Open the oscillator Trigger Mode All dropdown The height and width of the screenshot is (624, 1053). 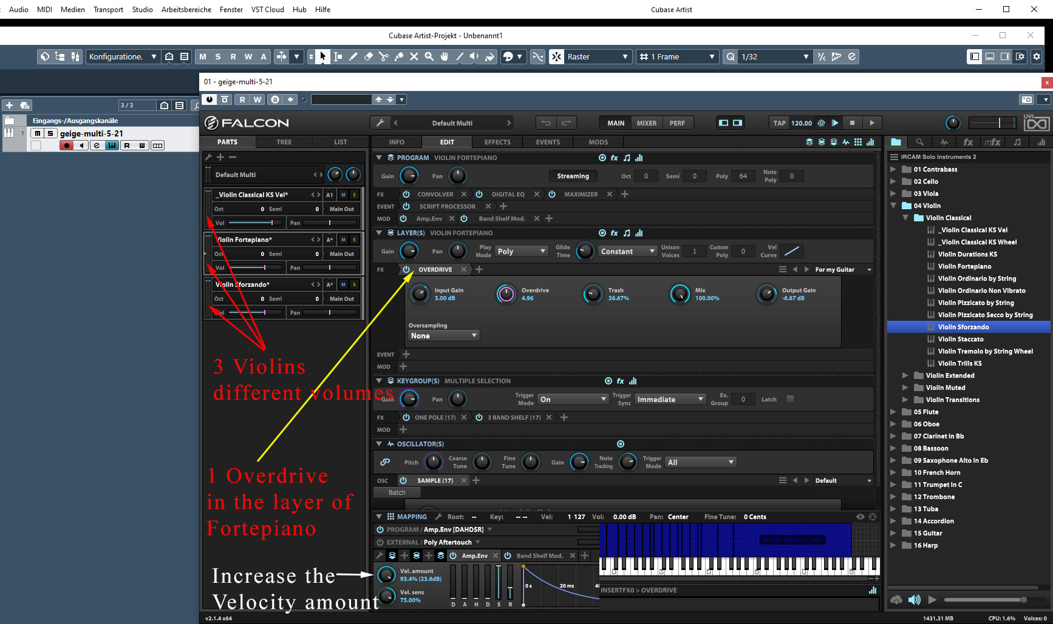[701, 462]
